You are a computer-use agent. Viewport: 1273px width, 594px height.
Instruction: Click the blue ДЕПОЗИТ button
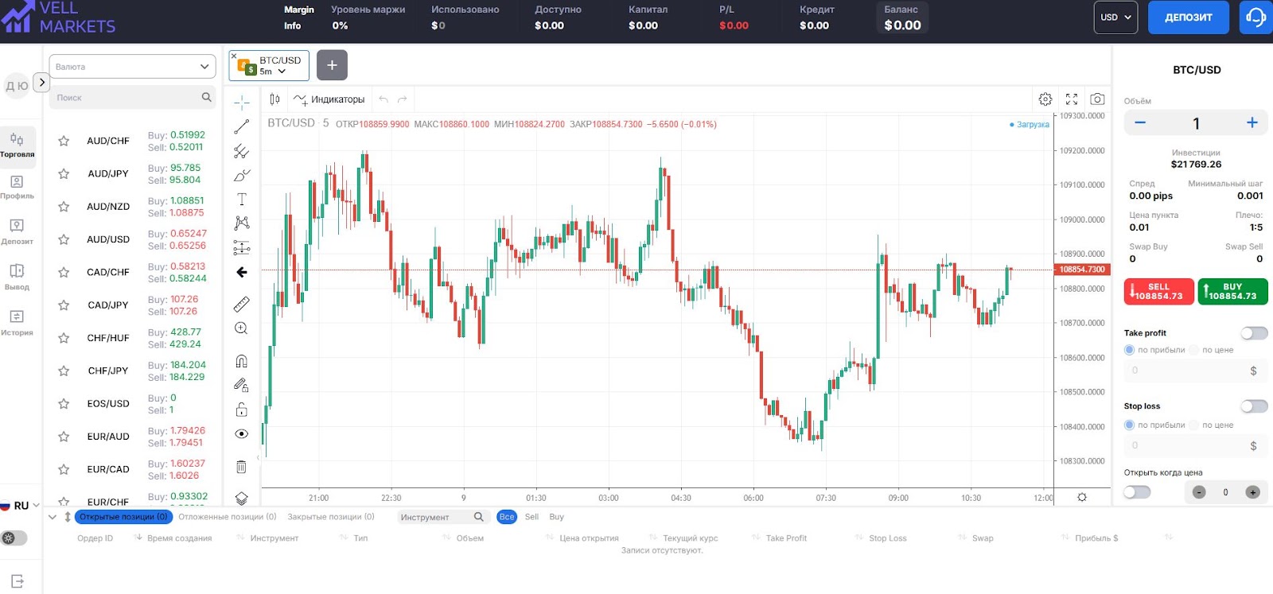[1189, 17]
